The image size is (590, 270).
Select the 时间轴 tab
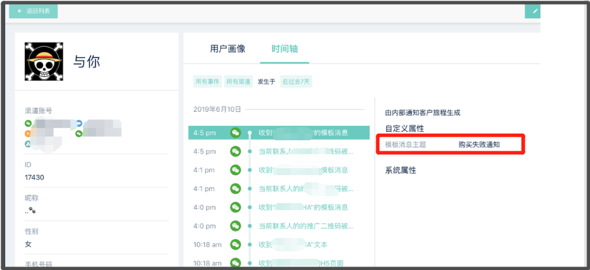[285, 49]
